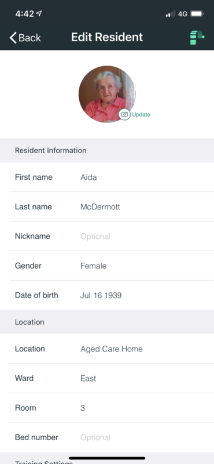
Task: Tap the optional Nickname field
Action: tap(112, 236)
